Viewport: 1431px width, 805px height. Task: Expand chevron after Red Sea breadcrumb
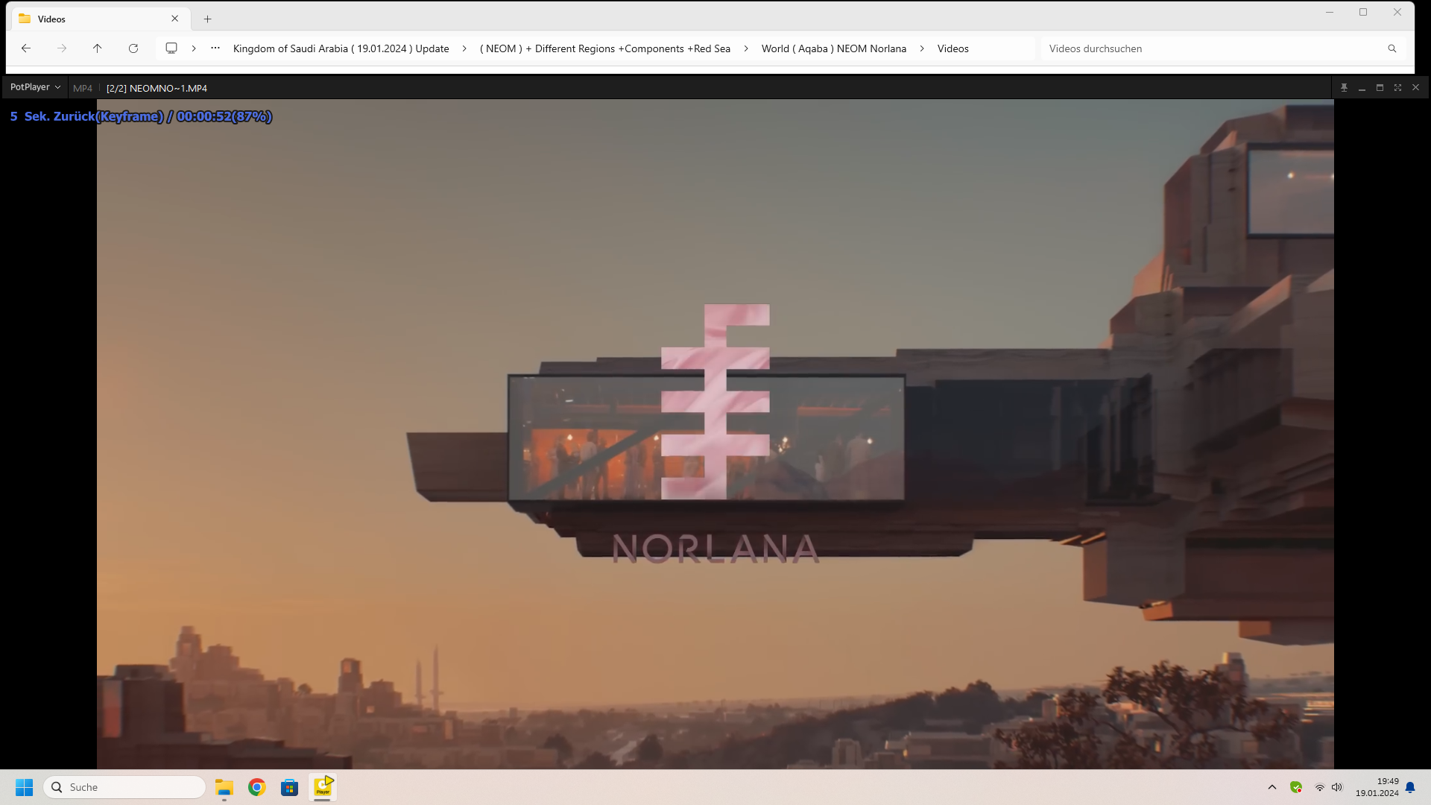746,48
